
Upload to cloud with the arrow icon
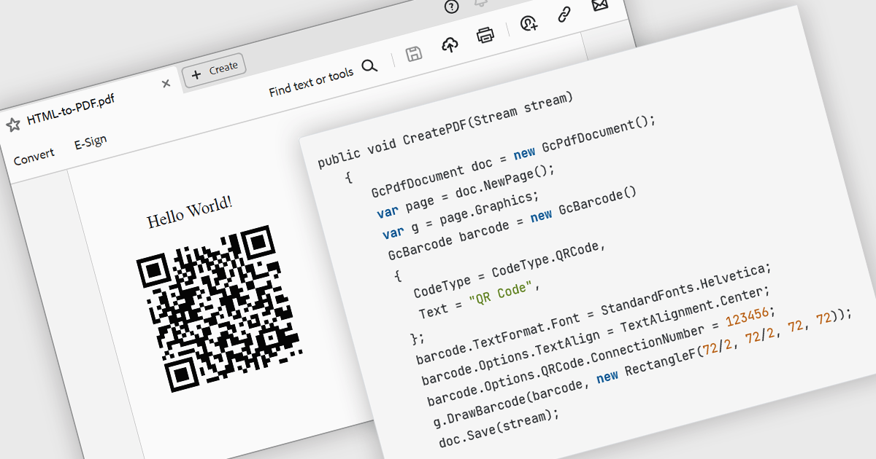click(450, 44)
